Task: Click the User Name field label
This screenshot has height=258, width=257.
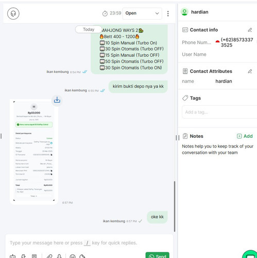Action: coord(194,54)
